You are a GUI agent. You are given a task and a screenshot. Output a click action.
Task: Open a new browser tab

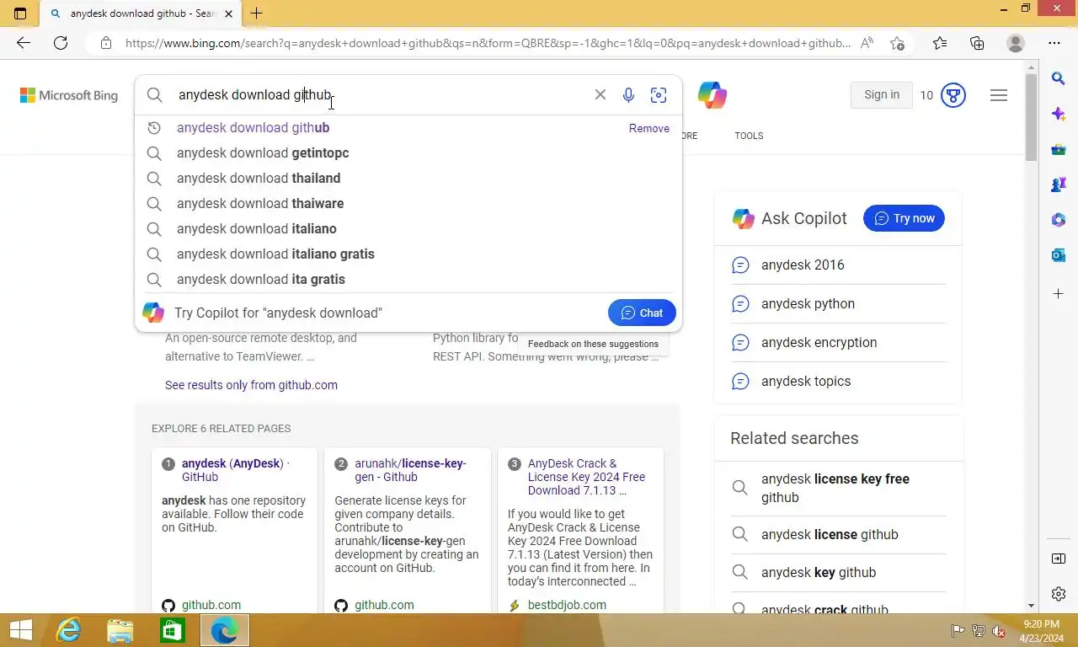[257, 13]
